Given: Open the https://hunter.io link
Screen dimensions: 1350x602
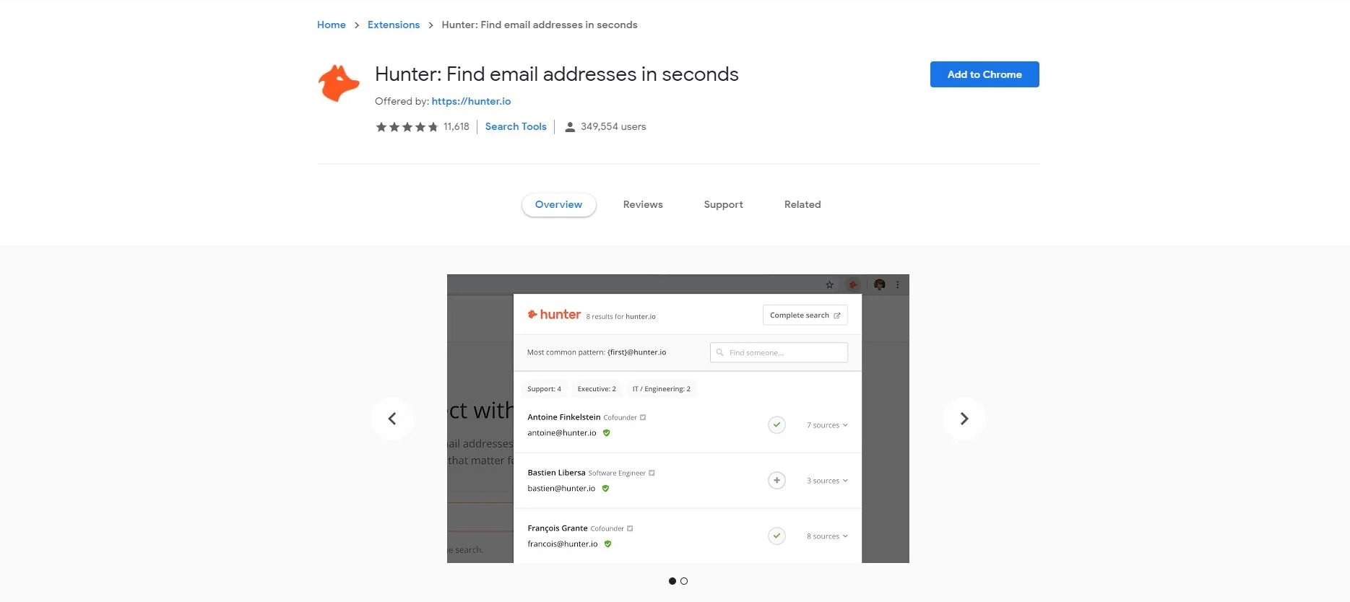Looking at the screenshot, I should [x=471, y=101].
